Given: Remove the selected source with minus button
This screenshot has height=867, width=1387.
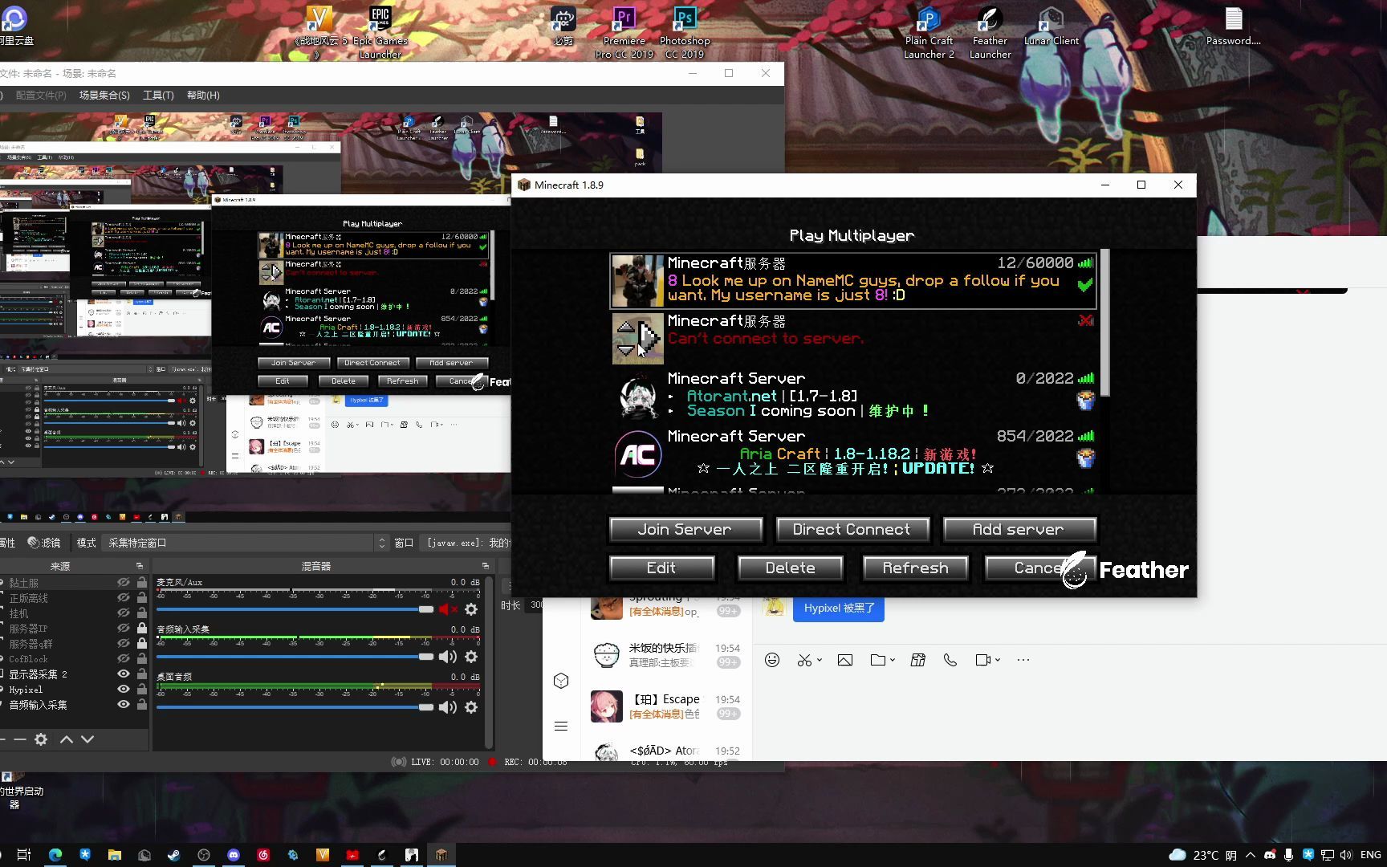Looking at the screenshot, I should (x=20, y=739).
